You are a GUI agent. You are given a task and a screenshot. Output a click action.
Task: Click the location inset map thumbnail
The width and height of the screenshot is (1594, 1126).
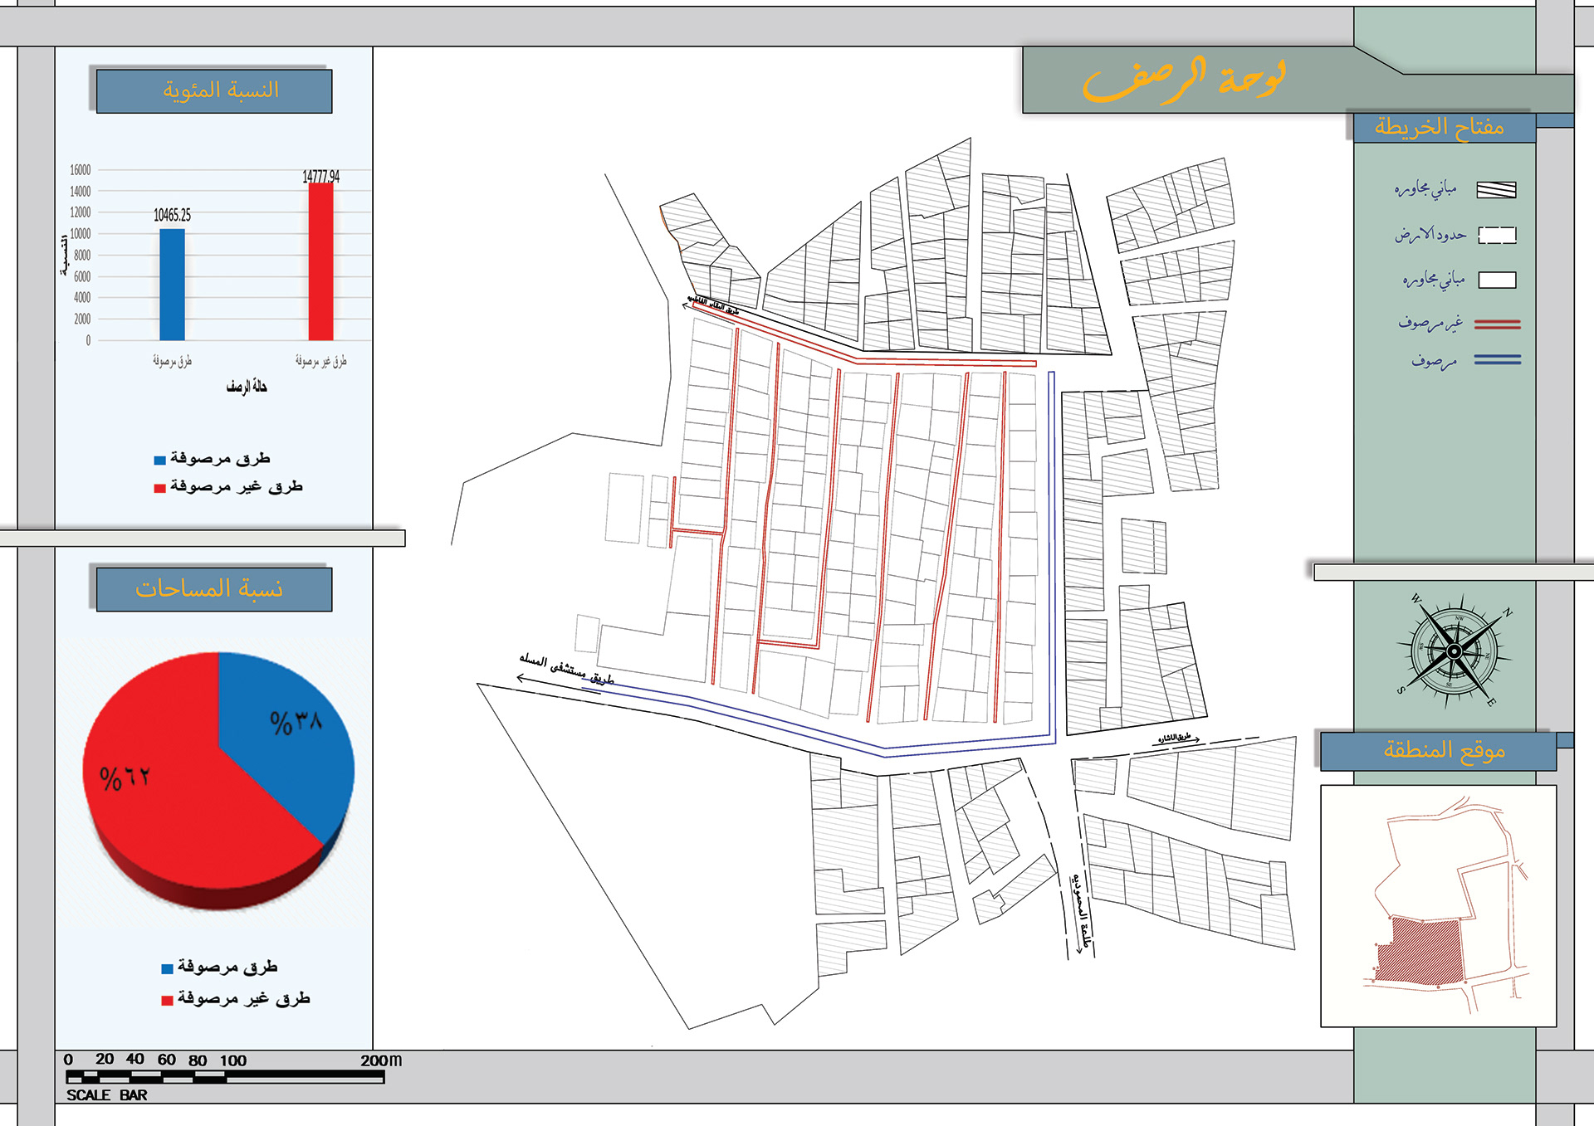1438,905
